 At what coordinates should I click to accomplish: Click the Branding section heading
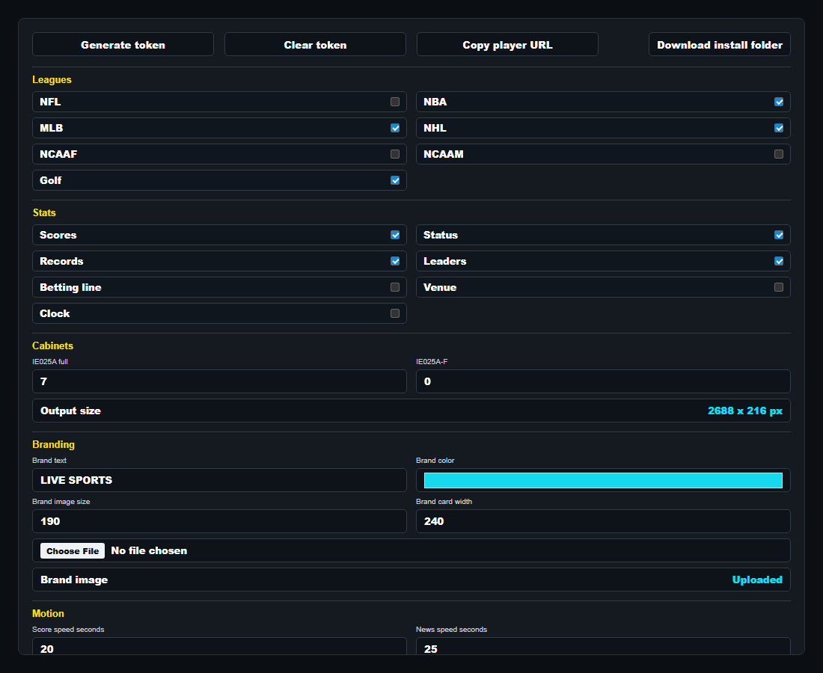[x=54, y=444]
